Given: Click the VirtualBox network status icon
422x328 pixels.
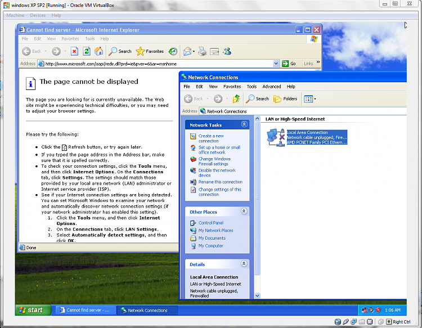Looking at the screenshot, I should click(x=354, y=322).
